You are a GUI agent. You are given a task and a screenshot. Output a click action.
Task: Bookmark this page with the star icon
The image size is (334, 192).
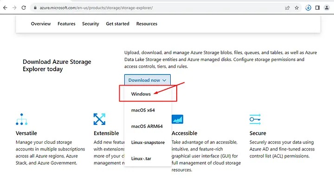297,7
